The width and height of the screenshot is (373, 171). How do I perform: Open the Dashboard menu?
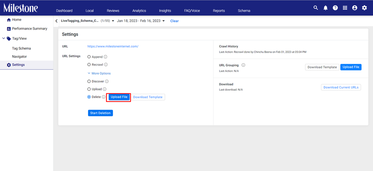click(64, 11)
